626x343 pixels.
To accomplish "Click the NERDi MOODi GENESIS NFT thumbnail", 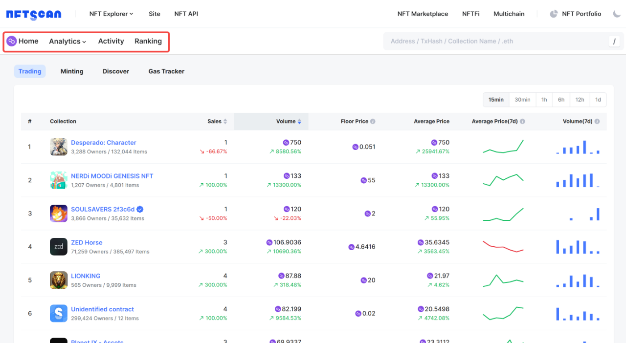I will coord(59,180).
